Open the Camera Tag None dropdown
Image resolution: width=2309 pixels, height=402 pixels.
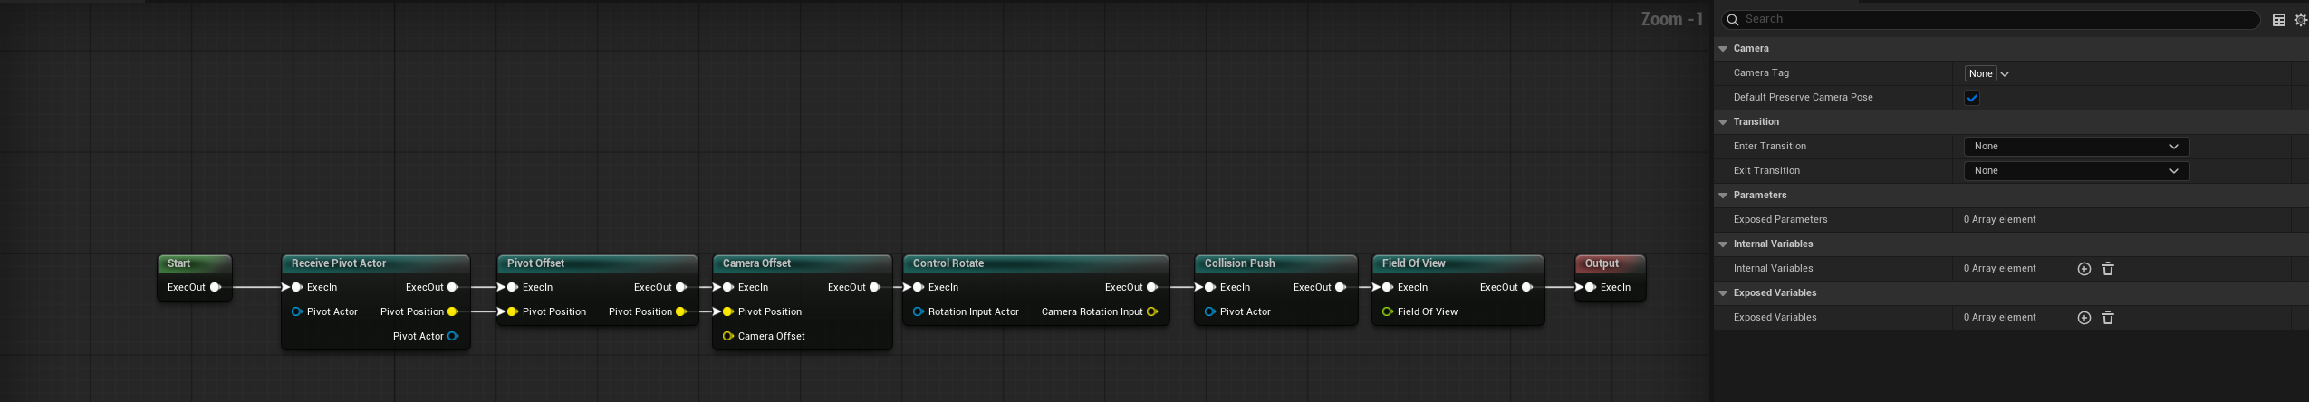1987,73
